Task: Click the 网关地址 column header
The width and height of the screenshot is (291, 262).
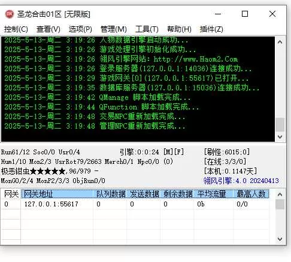Action: (x=57, y=194)
